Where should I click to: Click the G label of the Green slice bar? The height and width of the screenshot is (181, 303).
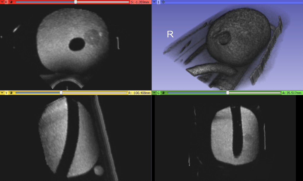[158, 93]
